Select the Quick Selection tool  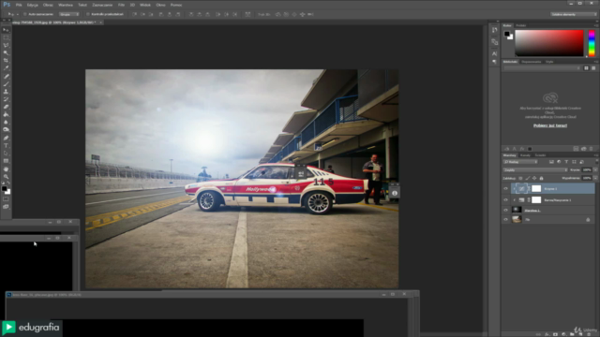click(6, 52)
